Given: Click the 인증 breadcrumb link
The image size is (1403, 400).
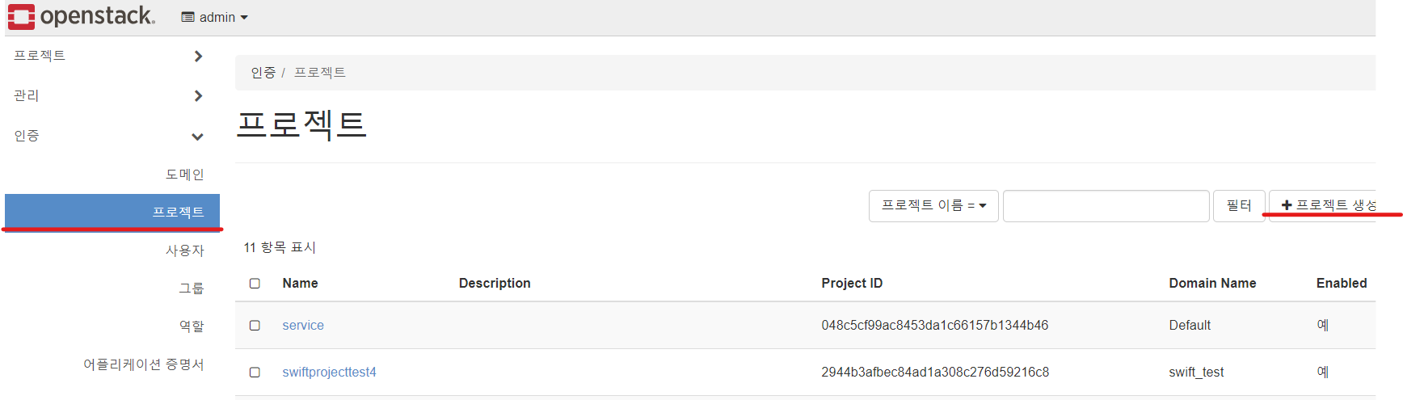Looking at the screenshot, I should 263,73.
